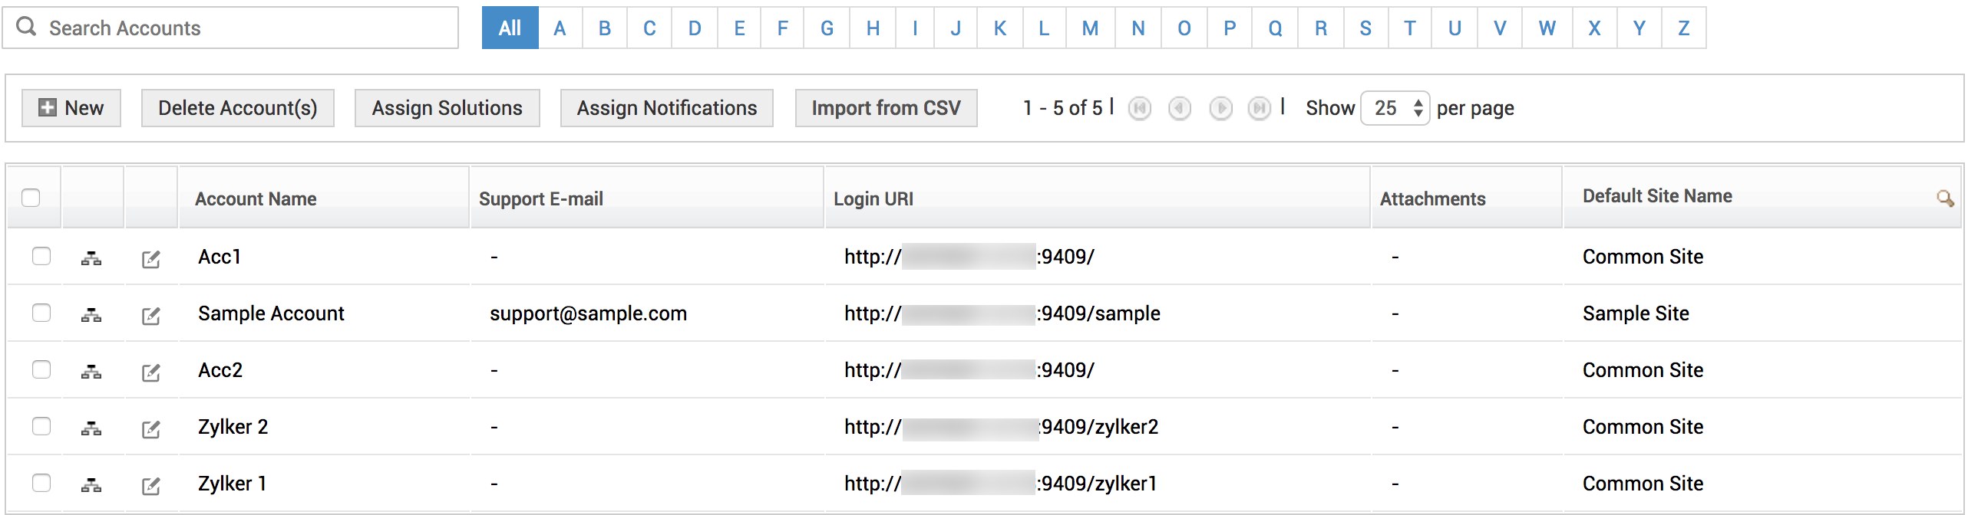This screenshot has width=1968, height=515.
Task: Click the edit icon for Acc1
Action: (151, 259)
